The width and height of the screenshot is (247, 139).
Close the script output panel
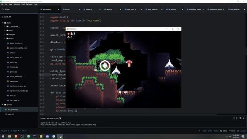coord(244,118)
